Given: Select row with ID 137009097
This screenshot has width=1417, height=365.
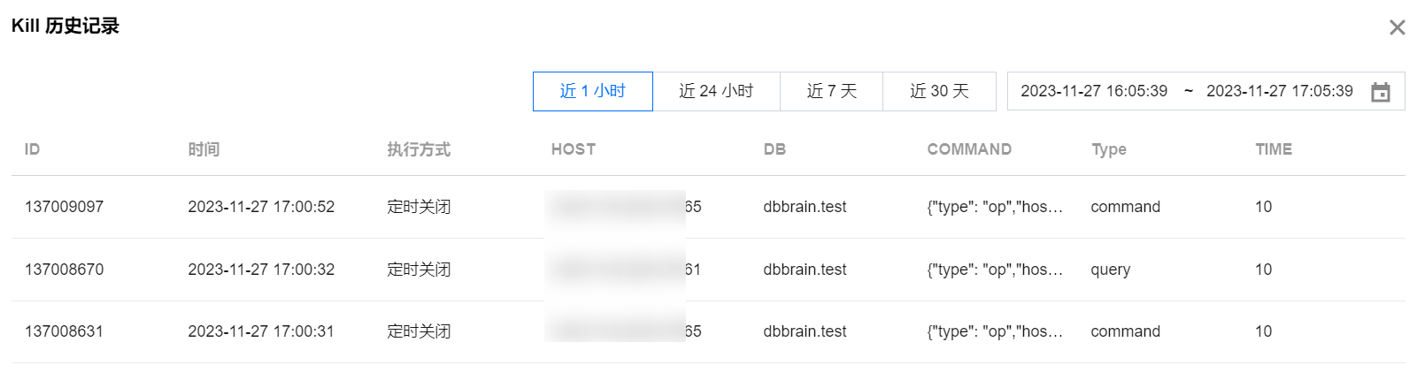Looking at the screenshot, I should (x=708, y=207).
